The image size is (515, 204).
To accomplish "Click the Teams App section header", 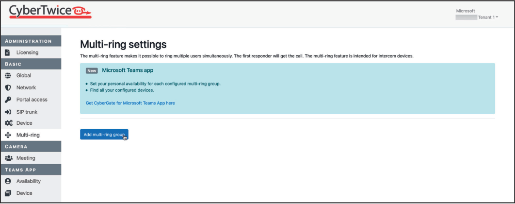I will coord(31,170).
